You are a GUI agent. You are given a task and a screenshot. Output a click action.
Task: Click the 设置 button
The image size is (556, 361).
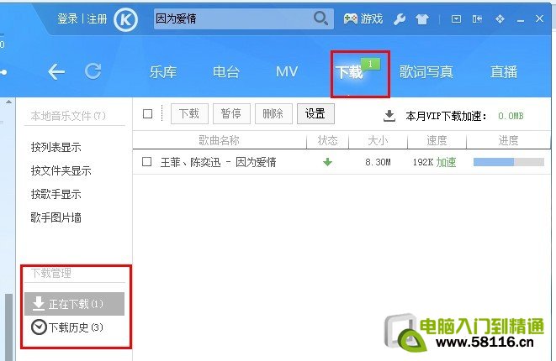[x=315, y=113]
